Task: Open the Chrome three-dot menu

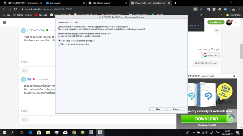Action: (x=239, y=9)
